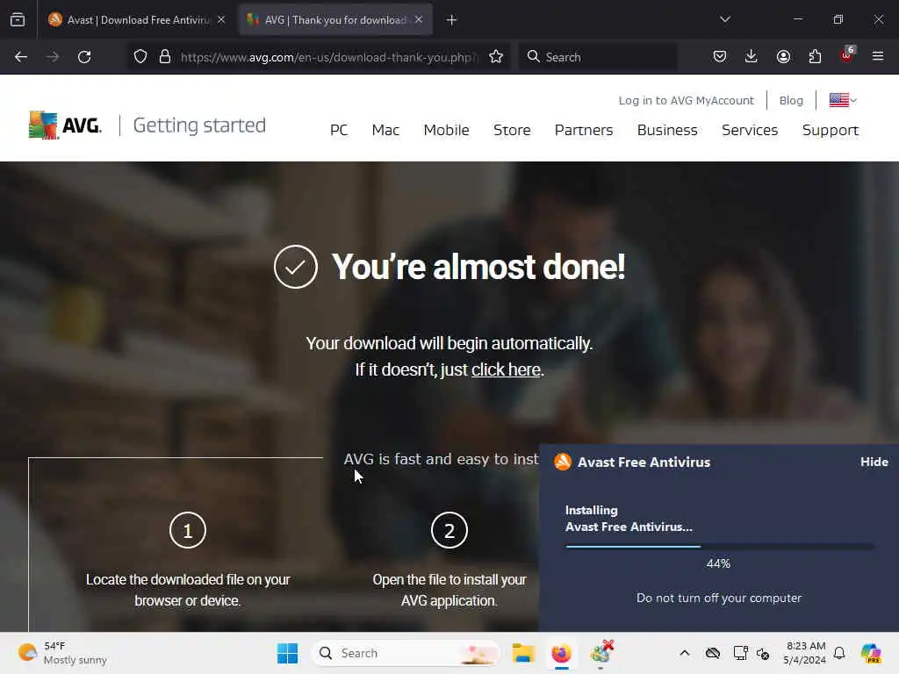Screen dimensions: 899x674
Task: Show site security padlock info
Action: [165, 57]
